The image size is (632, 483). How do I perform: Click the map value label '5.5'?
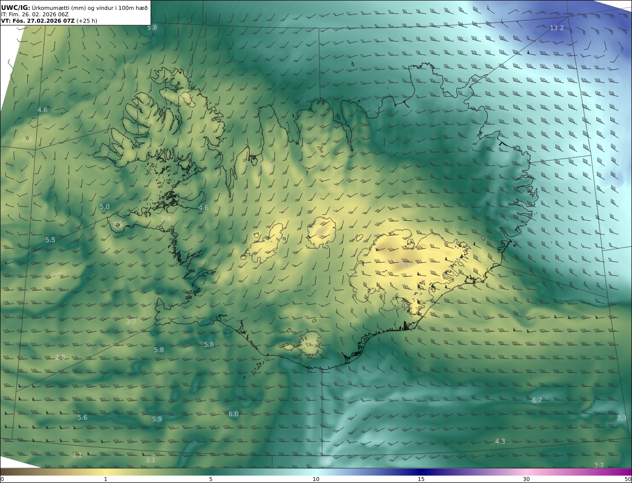(x=50, y=240)
